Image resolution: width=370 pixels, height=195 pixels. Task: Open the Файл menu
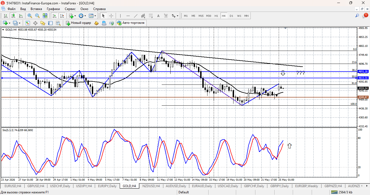point(12,9)
